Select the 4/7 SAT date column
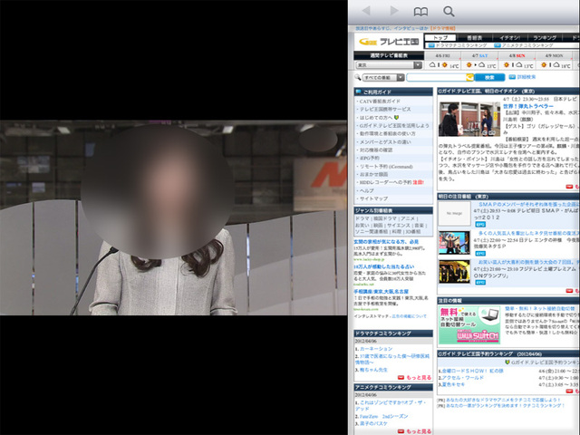This screenshot has height=435, width=580. 479,55
